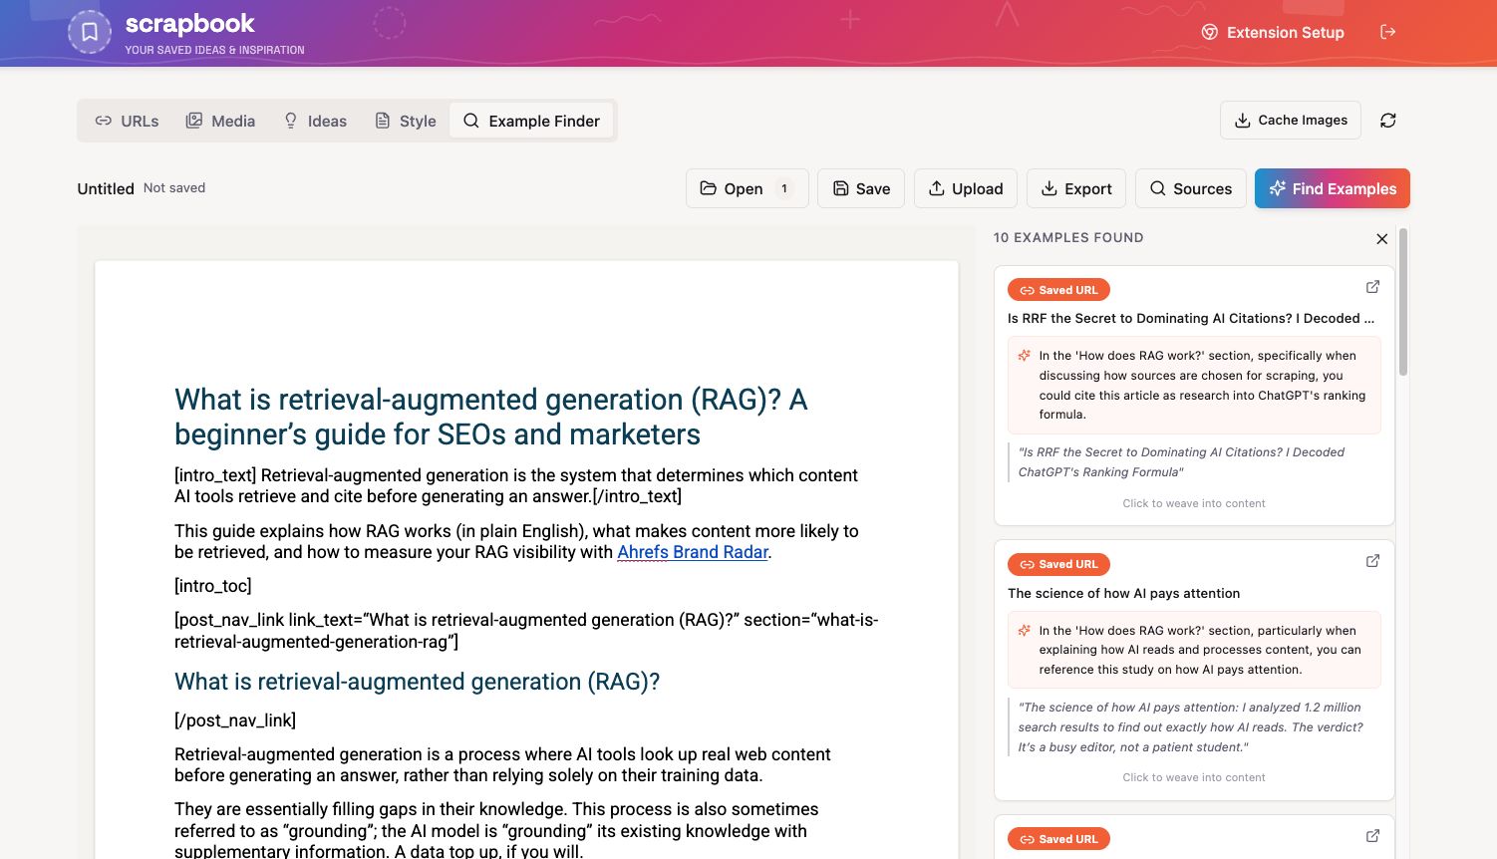Log out using the exit icon
The width and height of the screenshot is (1497, 859).
pos(1388,31)
